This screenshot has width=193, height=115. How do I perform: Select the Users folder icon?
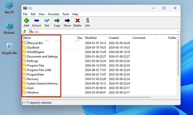[x=25, y=88]
